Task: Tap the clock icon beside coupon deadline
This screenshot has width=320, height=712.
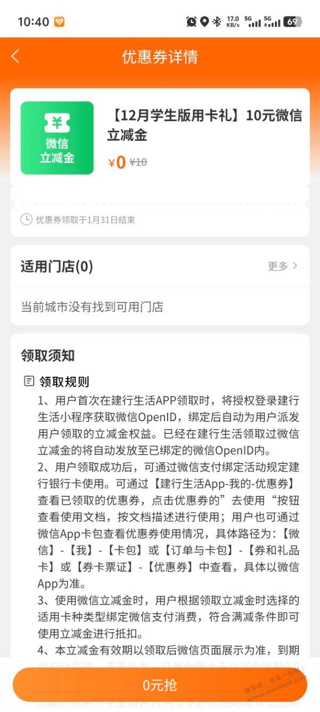Action: click(x=26, y=219)
